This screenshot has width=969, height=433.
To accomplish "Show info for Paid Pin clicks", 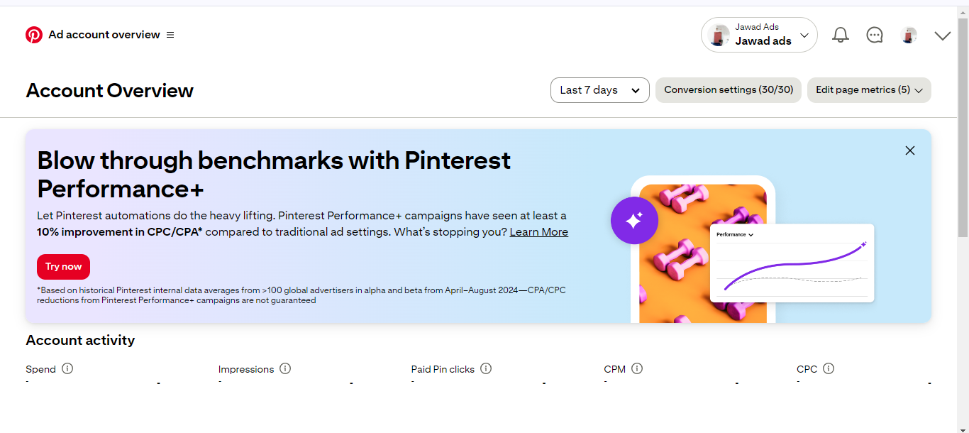I will 486,368.
